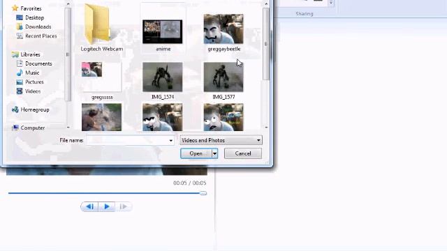Click the File name input field
This screenshot has height=251, width=447.
coord(127,140)
